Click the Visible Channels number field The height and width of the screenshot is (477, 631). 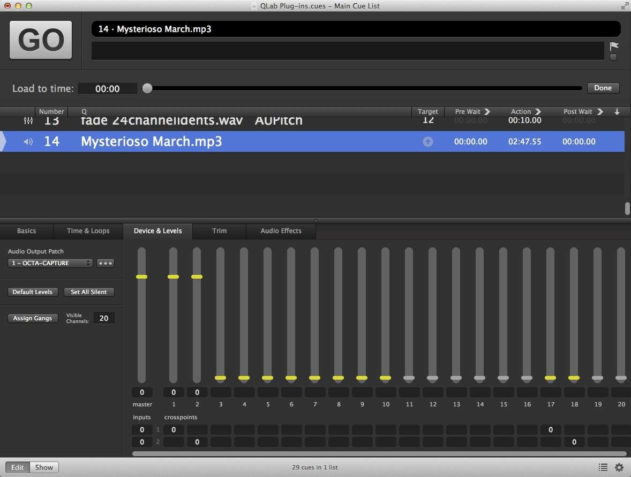[104, 318]
